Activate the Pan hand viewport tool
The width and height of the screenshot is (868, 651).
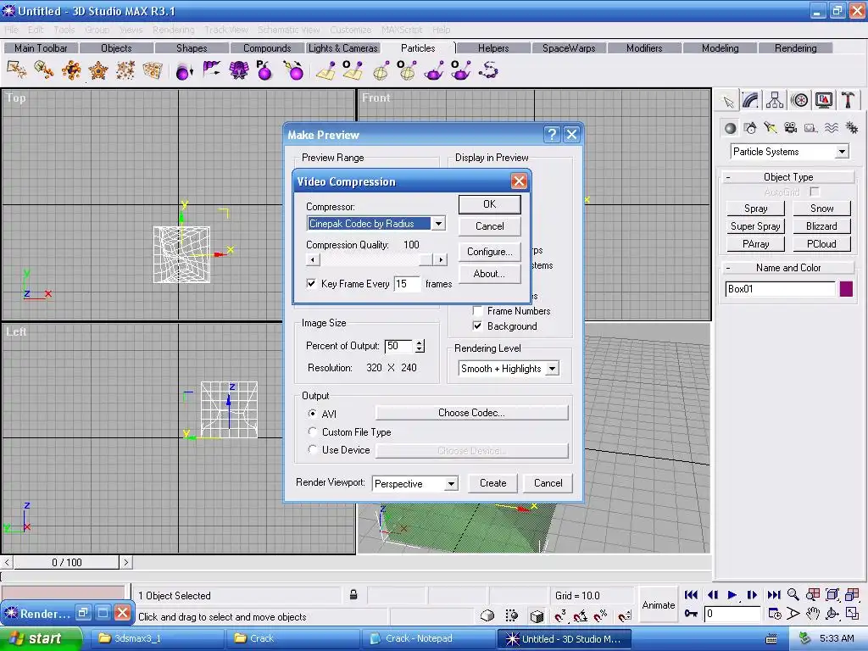(812, 614)
